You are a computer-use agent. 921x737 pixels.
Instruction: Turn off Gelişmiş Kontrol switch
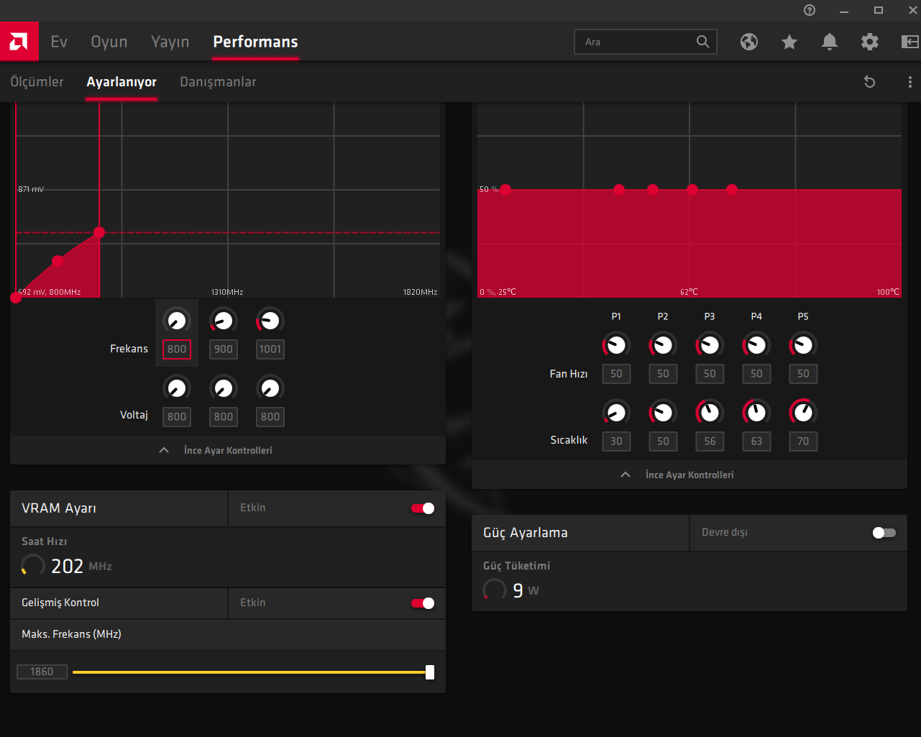point(423,603)
